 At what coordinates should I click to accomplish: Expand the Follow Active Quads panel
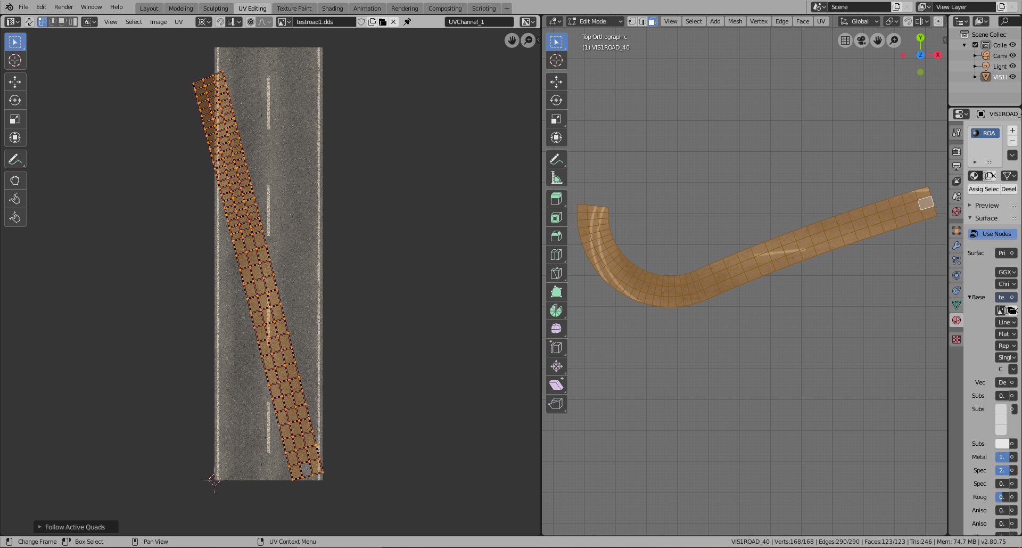[76, 527]
